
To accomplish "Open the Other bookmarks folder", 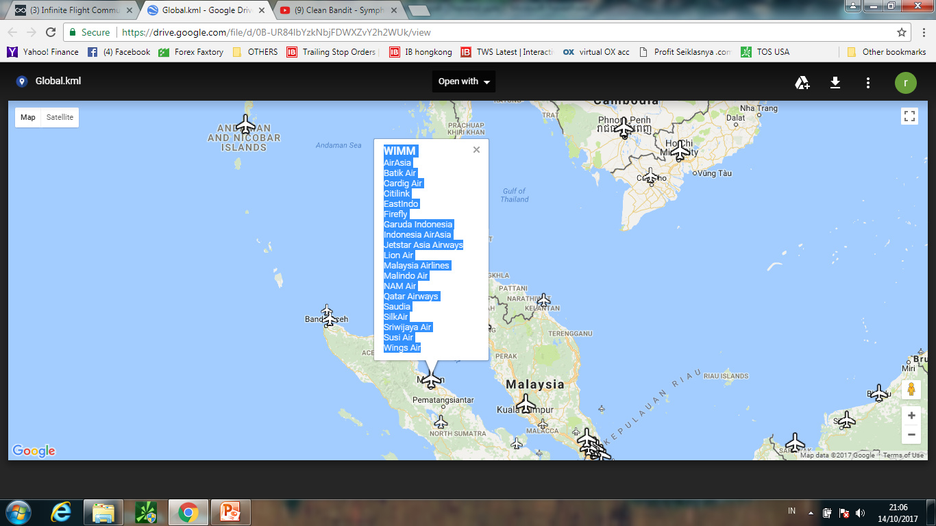I will pyautogui.click(x=887, y=52).
